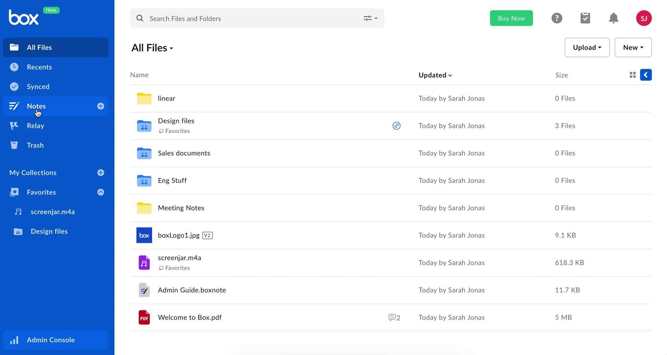Viewport: 667px width, 355px height.
Task: Open the help question mark icon
Action: point(557,18)
